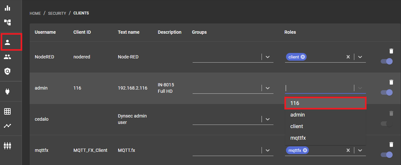Disable the NodeRED client toggle
Screen dimensions: 401x165
point(387,61)
